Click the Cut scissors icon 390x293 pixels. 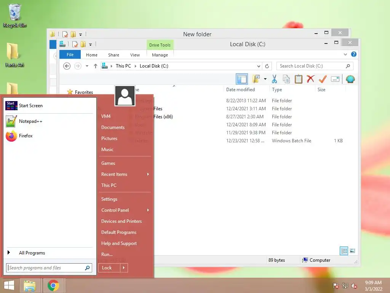[274, 79]
